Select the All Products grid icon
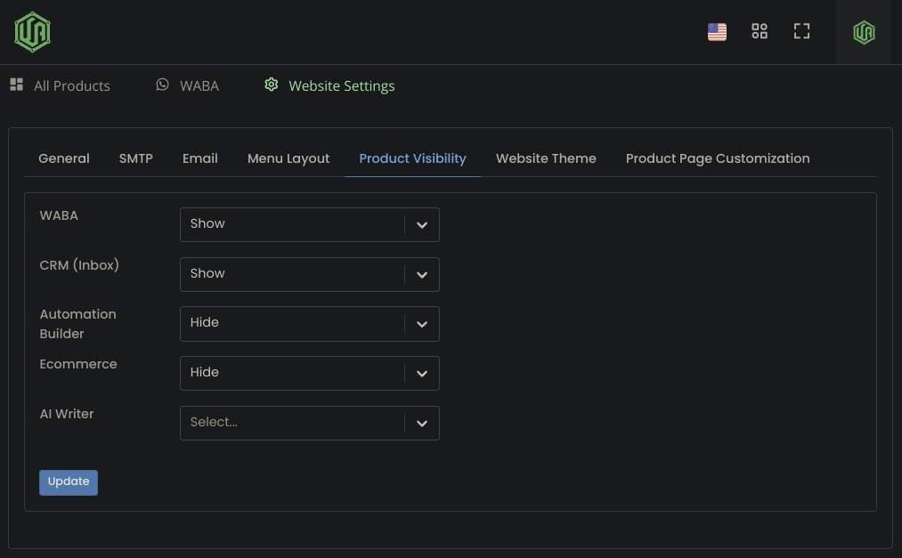The image size is (902, 558). coord(16,85)
